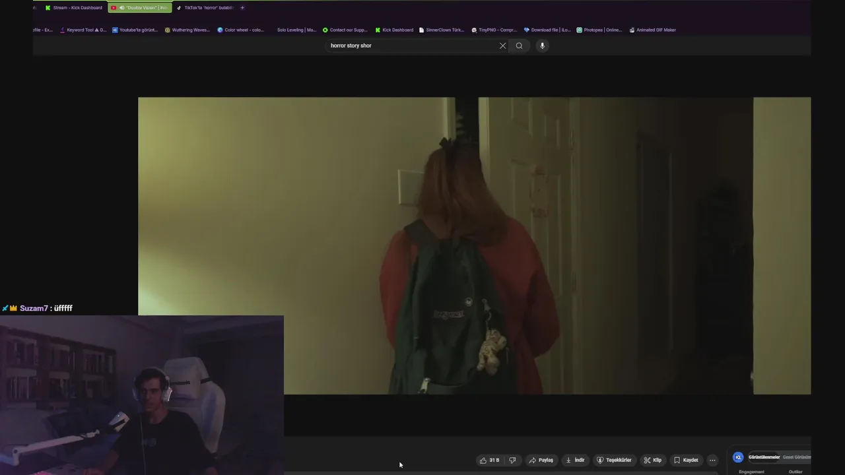Screen dimensions: 845x475
Task: Open Animated GIF Maker bookmark
Action: pos(652,30)
